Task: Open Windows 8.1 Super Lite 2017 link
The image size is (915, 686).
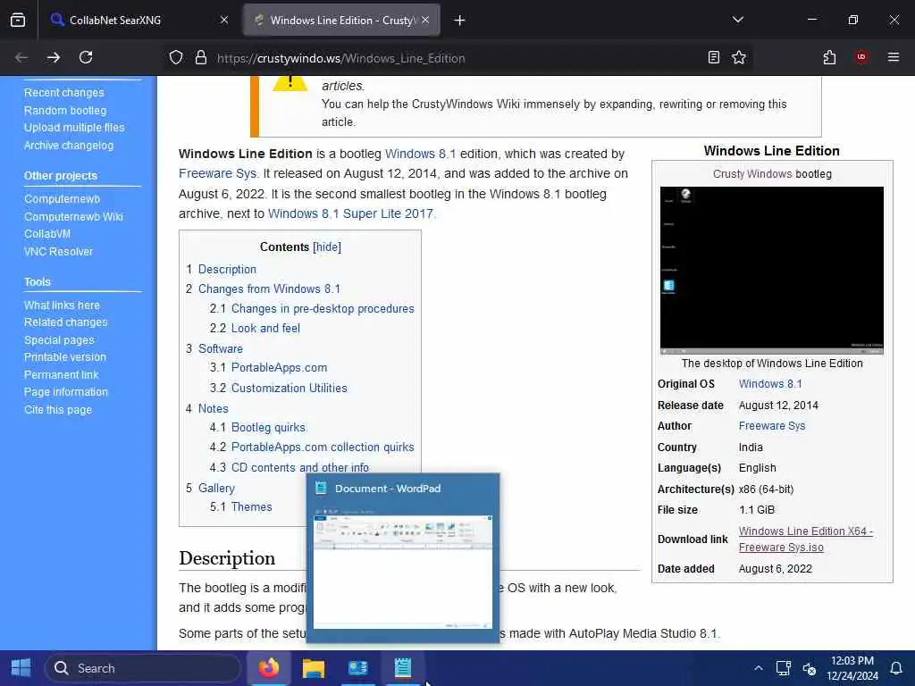Action: [x=350, y=213]
